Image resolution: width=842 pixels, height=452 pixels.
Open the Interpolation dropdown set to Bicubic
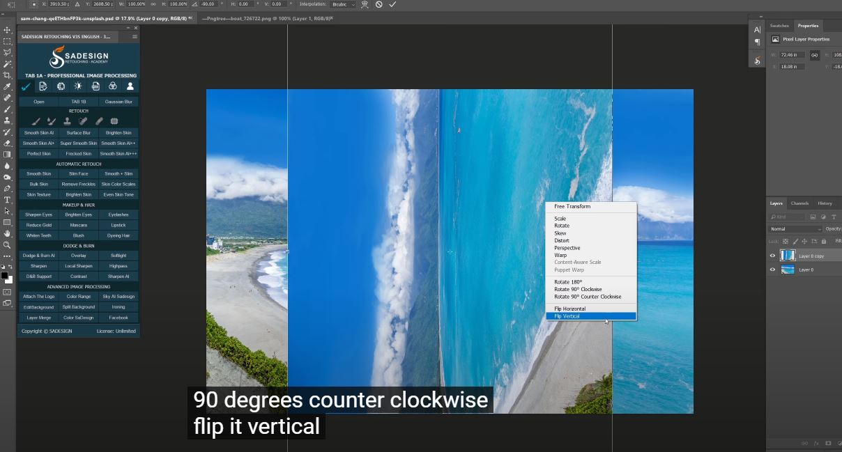(x=343, y=4)
